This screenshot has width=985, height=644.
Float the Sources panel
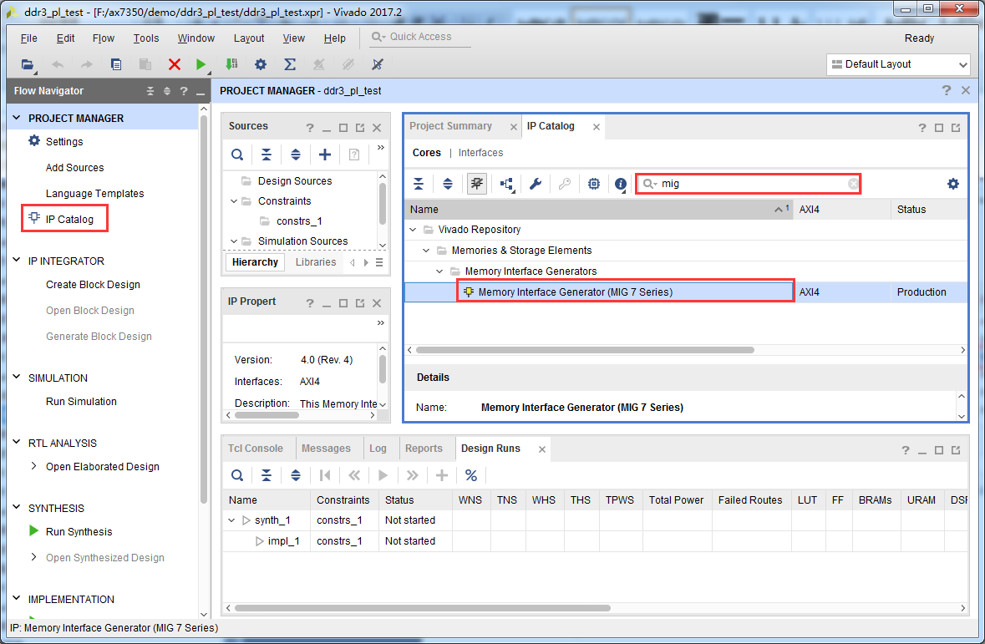[x=360, y=128]
